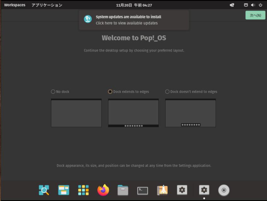Open the Workspaces overview icon in dock

(64, 190)
